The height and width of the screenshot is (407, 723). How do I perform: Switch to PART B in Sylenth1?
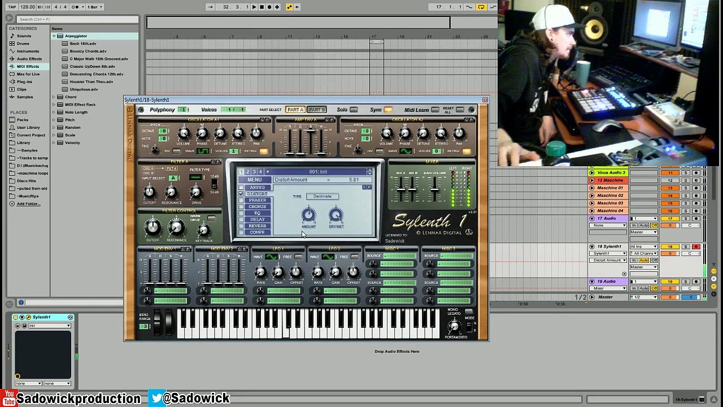[316, 110]
